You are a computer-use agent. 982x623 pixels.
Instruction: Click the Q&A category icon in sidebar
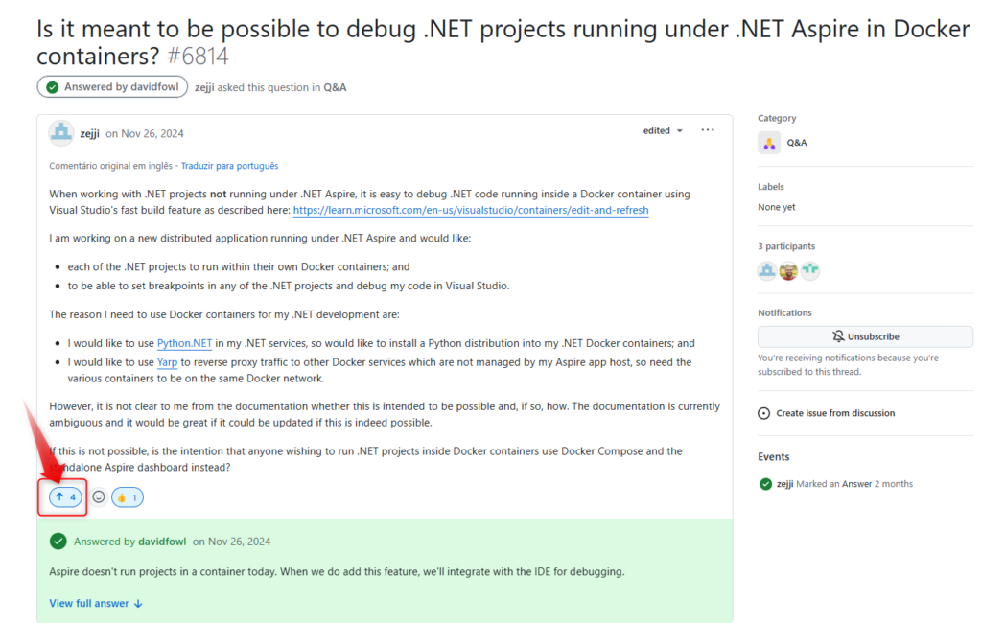coord(769,143)
